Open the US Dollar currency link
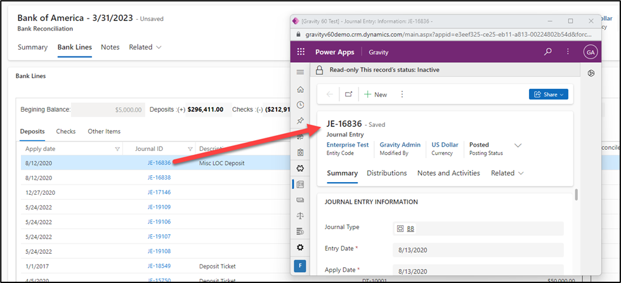Viewport: 621px width, 283px height. 445,145
